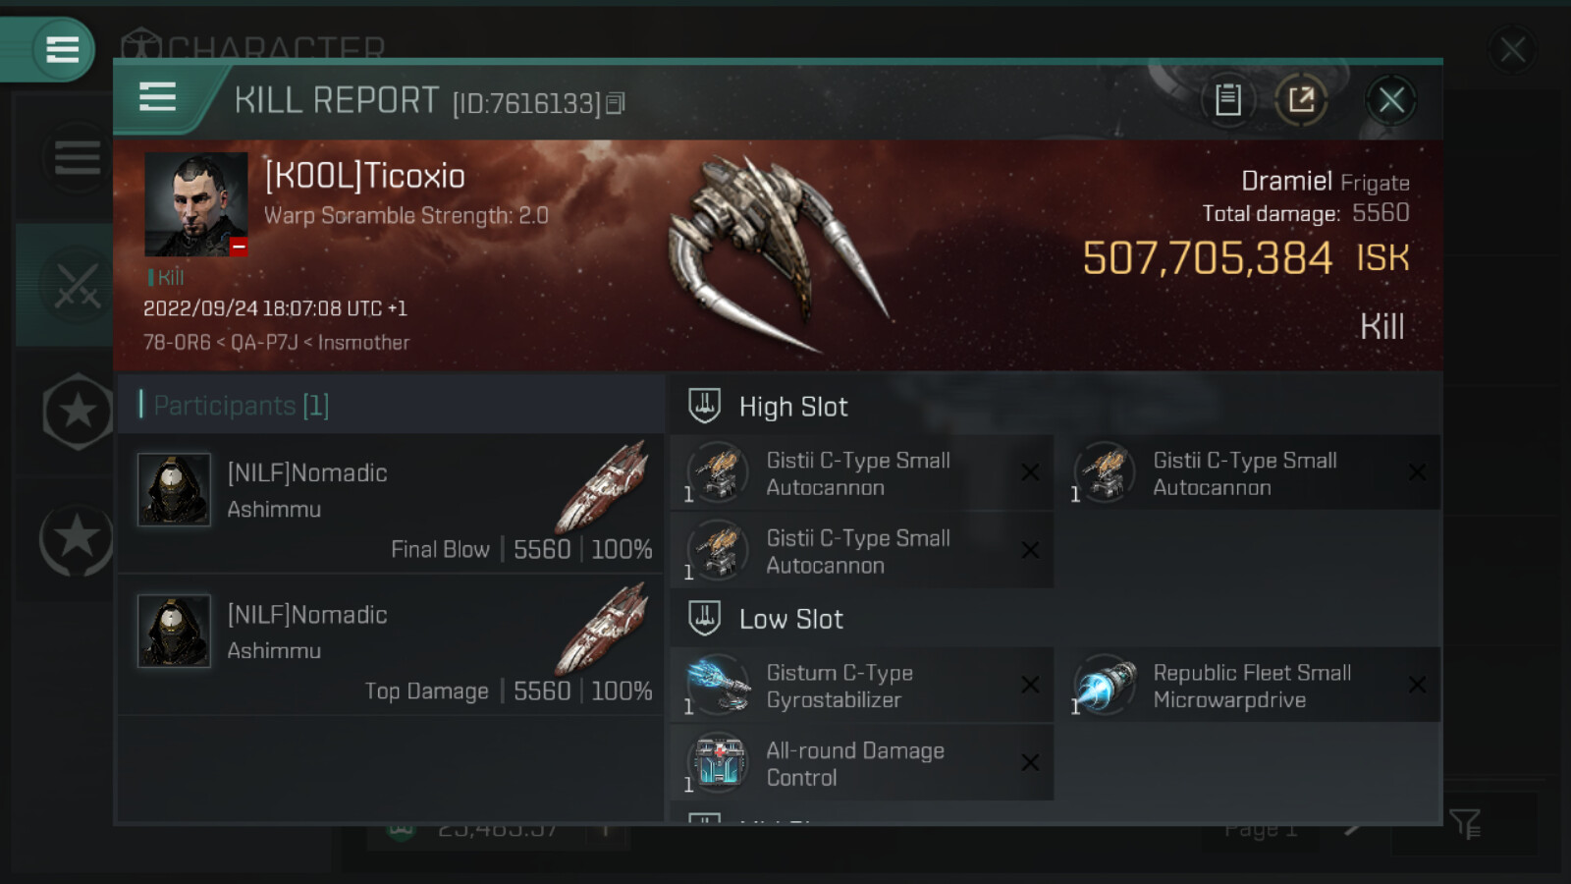This screenshot has height=884, width=1571.
Task: Select the crossed swords combat sidebar icon
Action: click(x=77, y=285)
